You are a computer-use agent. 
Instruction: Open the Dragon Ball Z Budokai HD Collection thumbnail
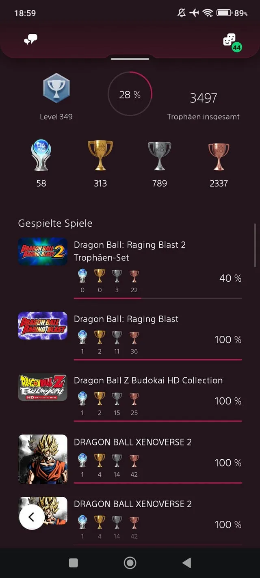coord(43,387)
